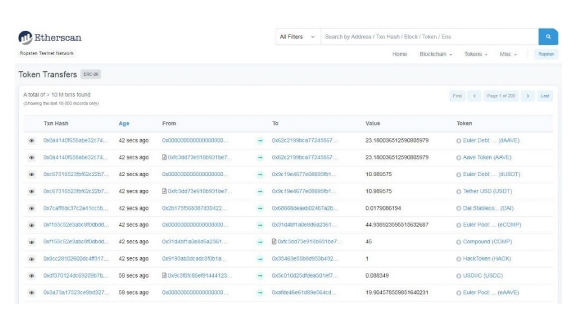This screenshot has width=577, height=331.
Task: Open txn hash 0x0a4140f658abe32c74 in the dAAVE row
Action: (x=76, y=140)
